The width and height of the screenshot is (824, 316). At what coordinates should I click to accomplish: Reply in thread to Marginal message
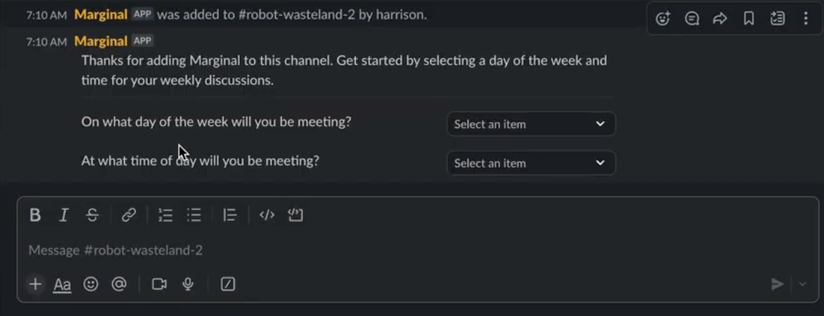point(692,19)
